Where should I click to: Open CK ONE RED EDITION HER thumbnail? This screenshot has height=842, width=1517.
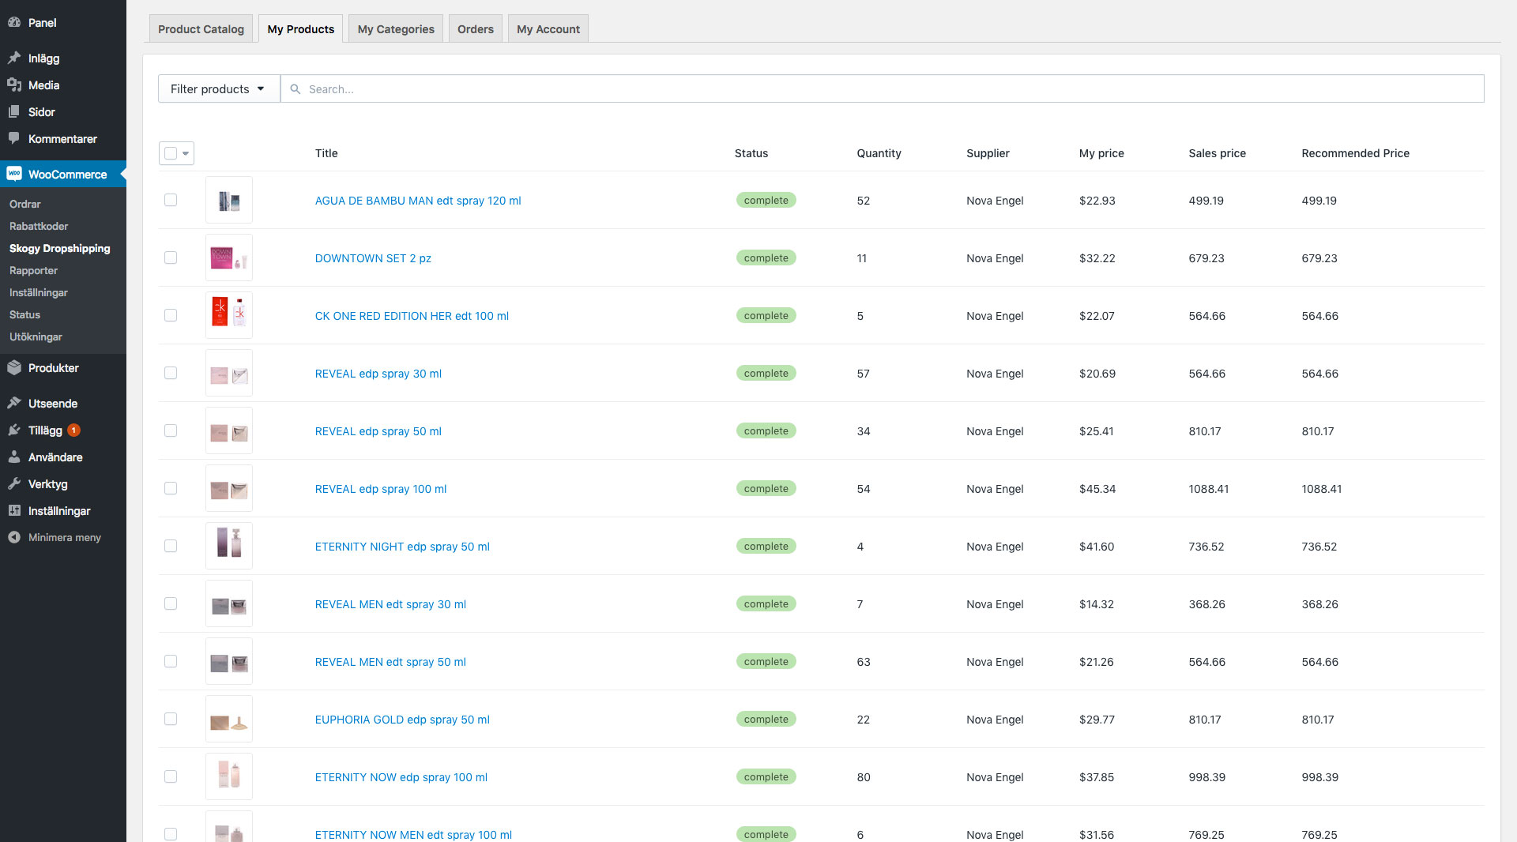[x=229, y=315]
